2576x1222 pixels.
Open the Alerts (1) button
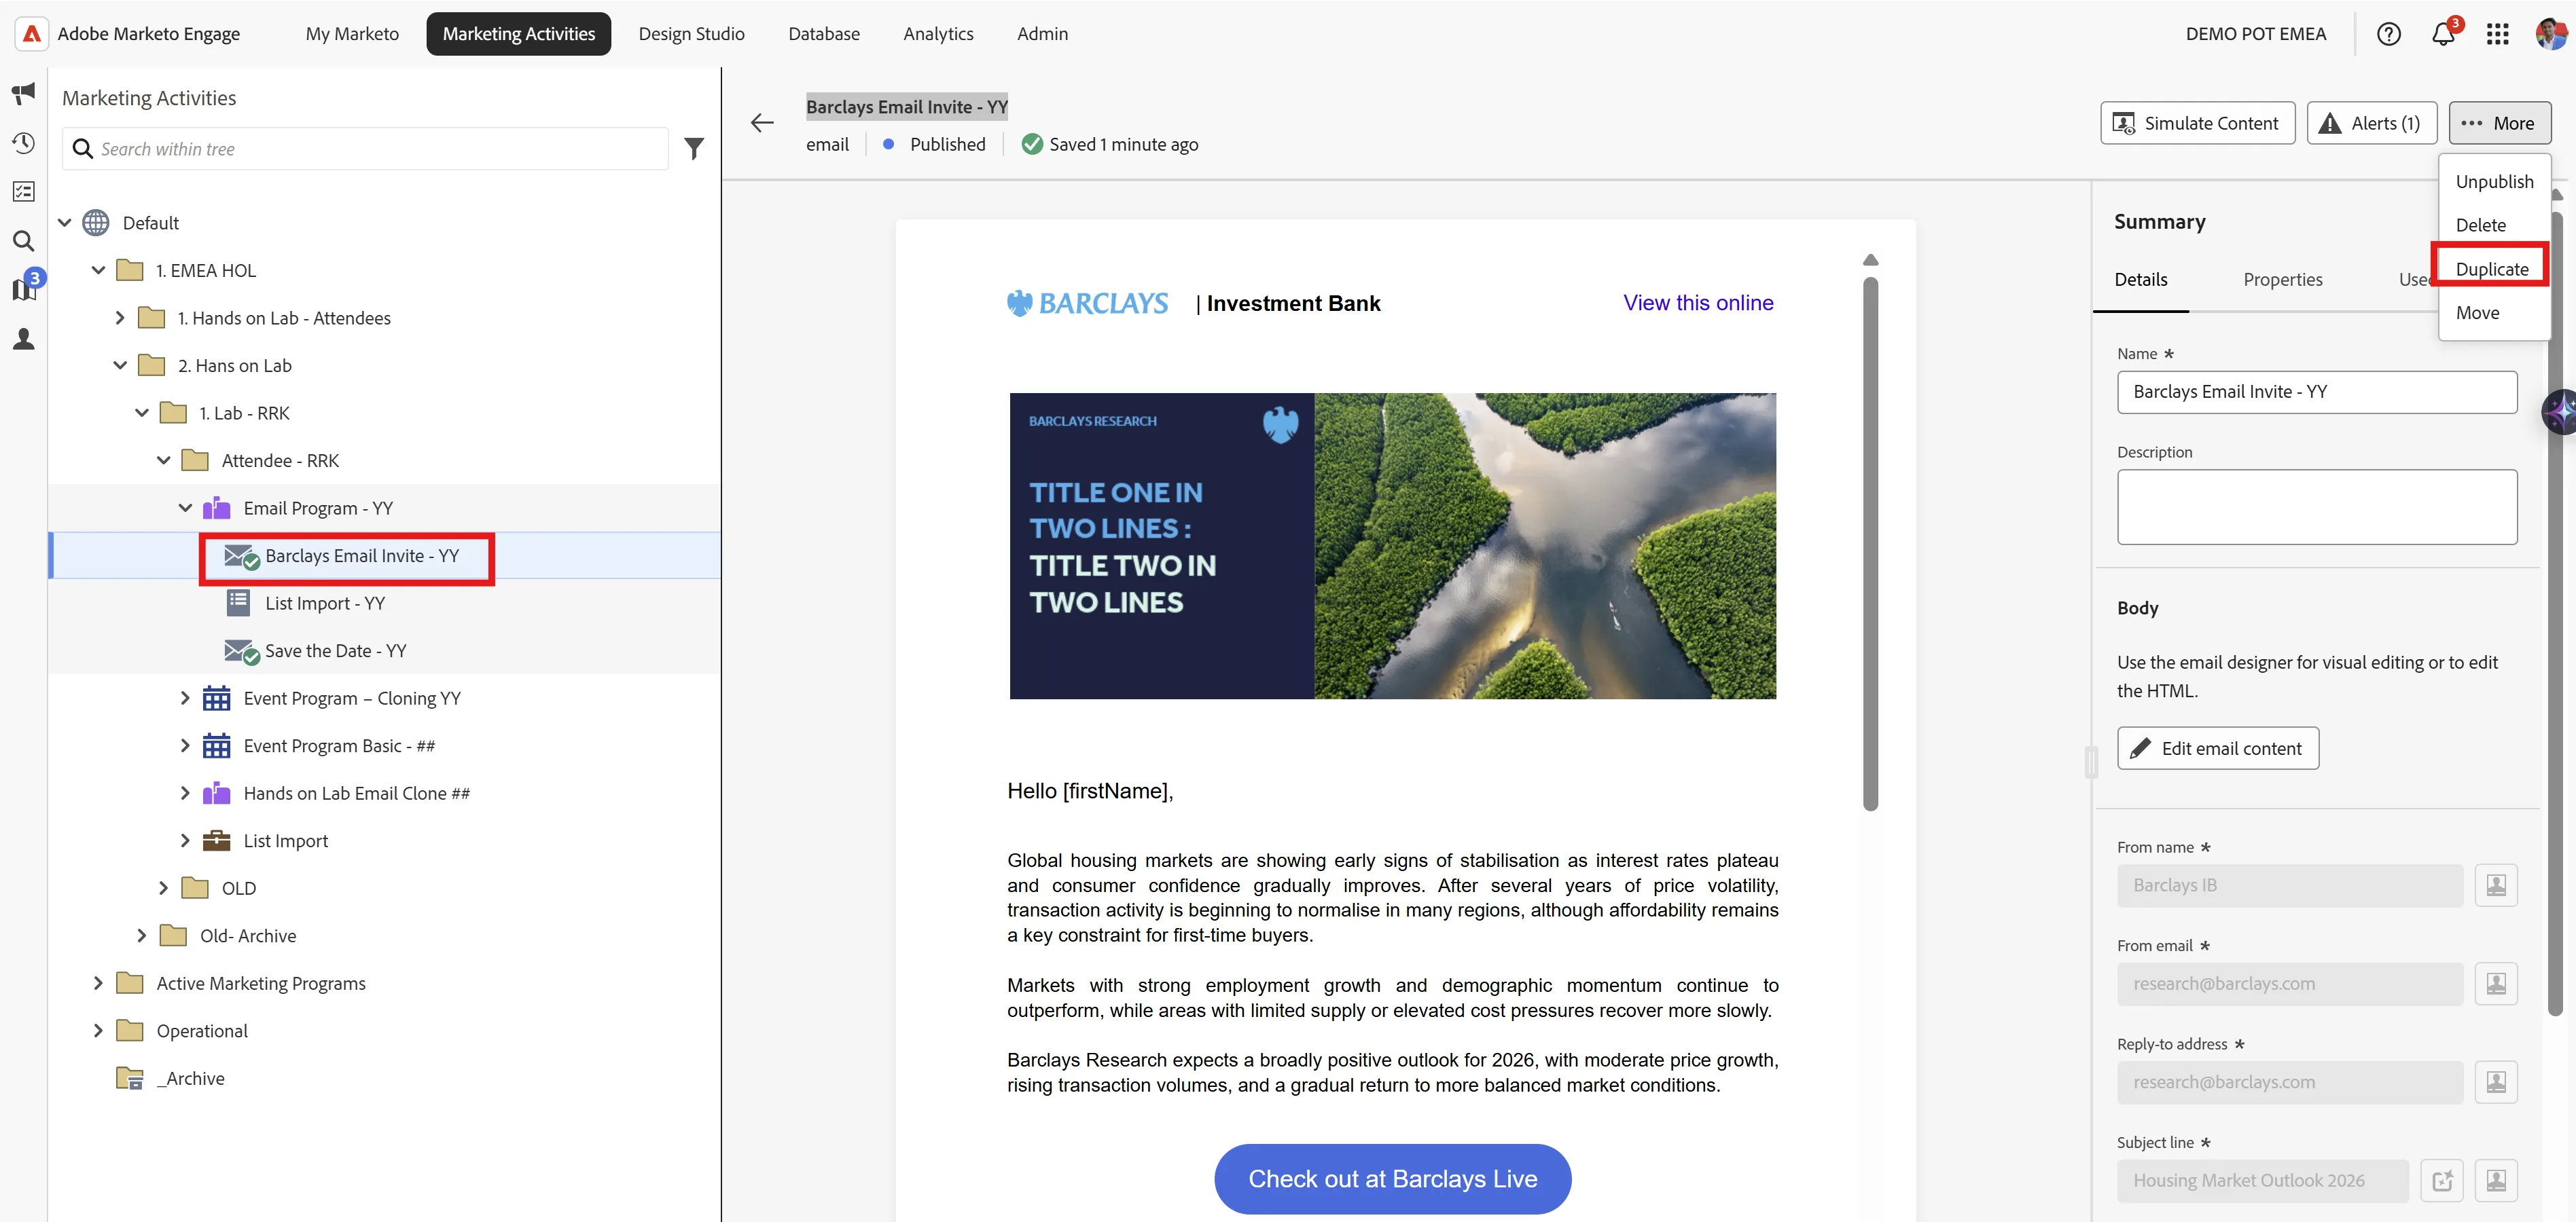click(2372, 123)
